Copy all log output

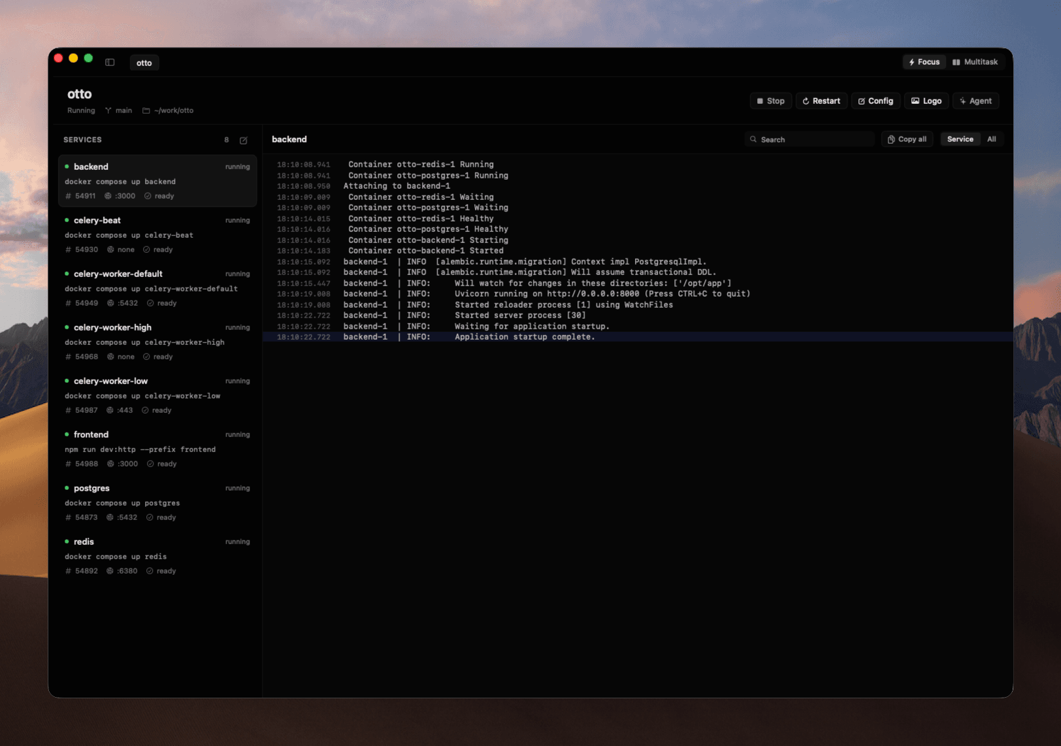coord(907,139)
